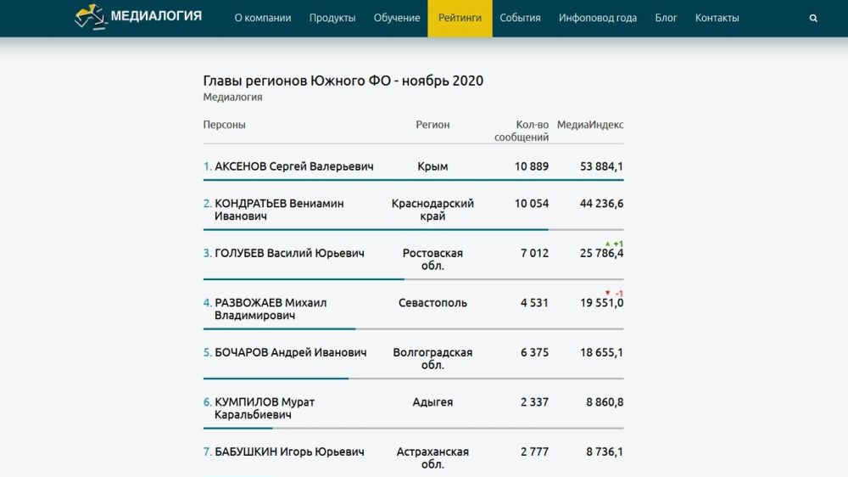This screenshot has width=848, height=477.
Task: Click green up-arrow rank change indicator
Action: click(607, 244)
